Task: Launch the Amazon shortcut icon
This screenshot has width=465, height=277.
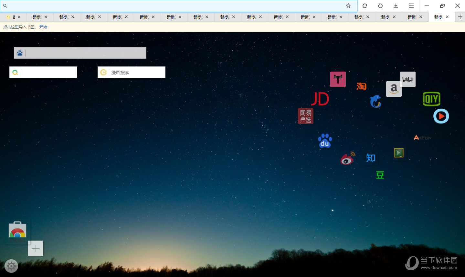Action: click(x=394, y=89)
